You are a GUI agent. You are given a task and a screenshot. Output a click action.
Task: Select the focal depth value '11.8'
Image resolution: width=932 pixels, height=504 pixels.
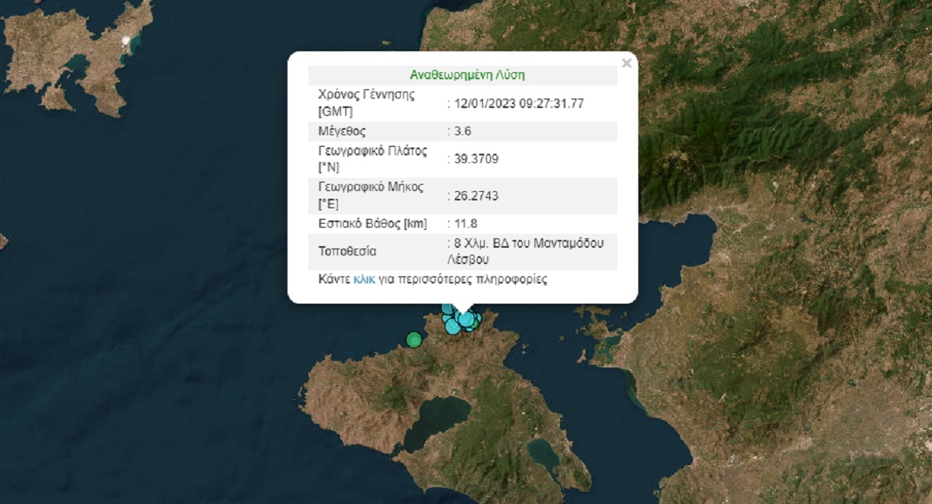[x=464, y=224]
